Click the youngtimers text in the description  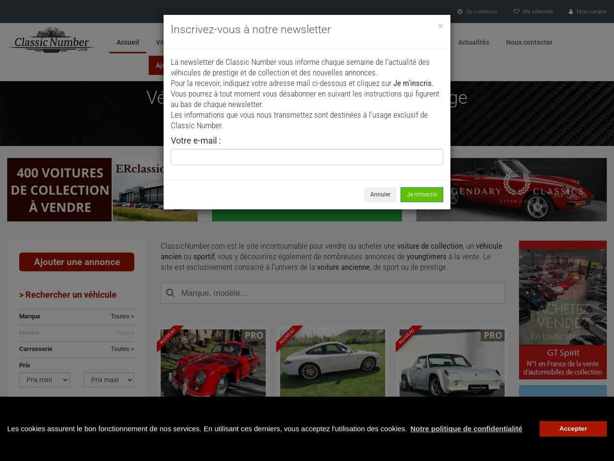pos(426,256)
